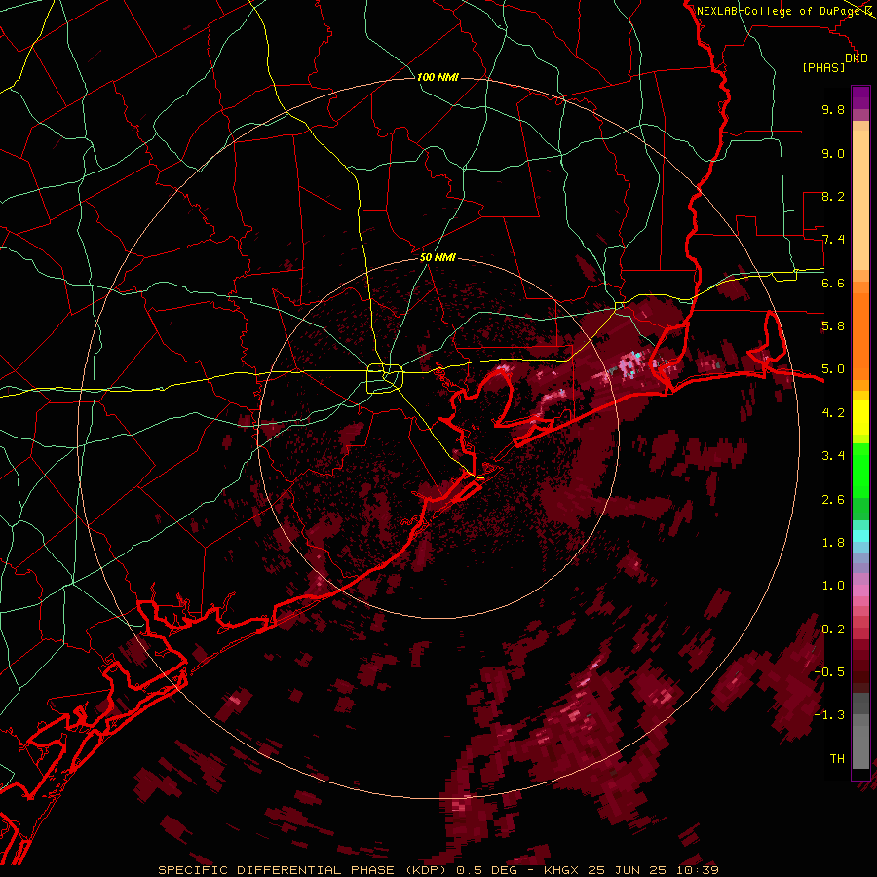This screenshot has height=877, width=877.
Task: Click the 3.4 value on the color scale
Action: (833, 456)
